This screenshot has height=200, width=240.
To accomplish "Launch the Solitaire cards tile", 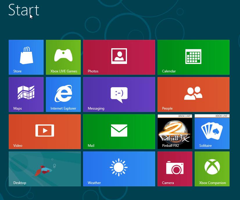I will [212, 131].
